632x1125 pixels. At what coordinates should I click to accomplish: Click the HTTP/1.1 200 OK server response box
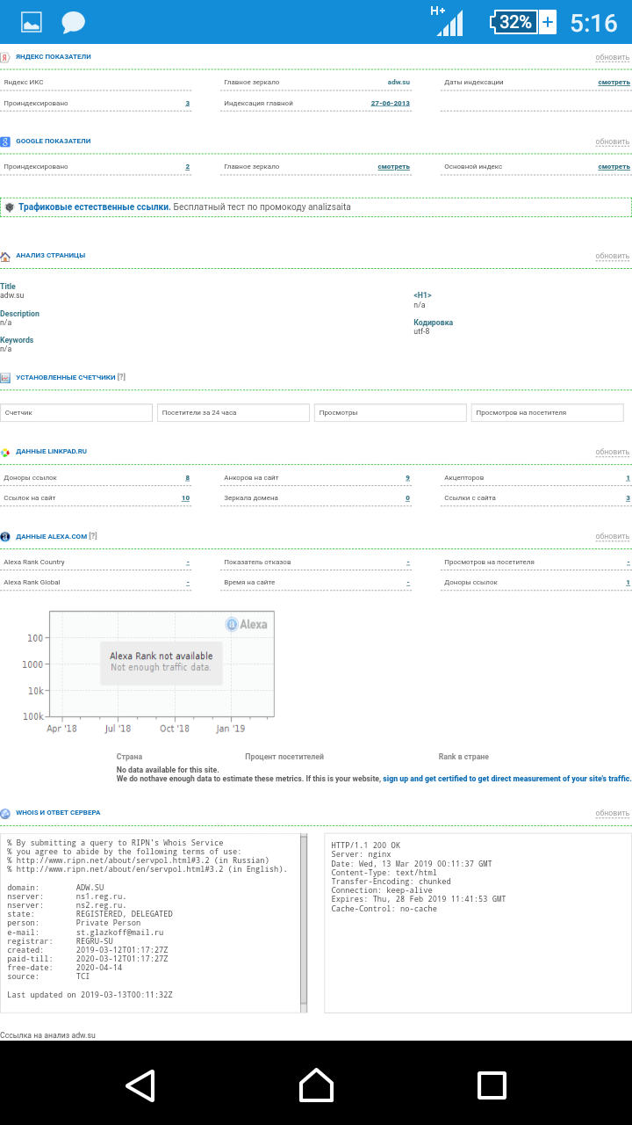coord(478,923)
